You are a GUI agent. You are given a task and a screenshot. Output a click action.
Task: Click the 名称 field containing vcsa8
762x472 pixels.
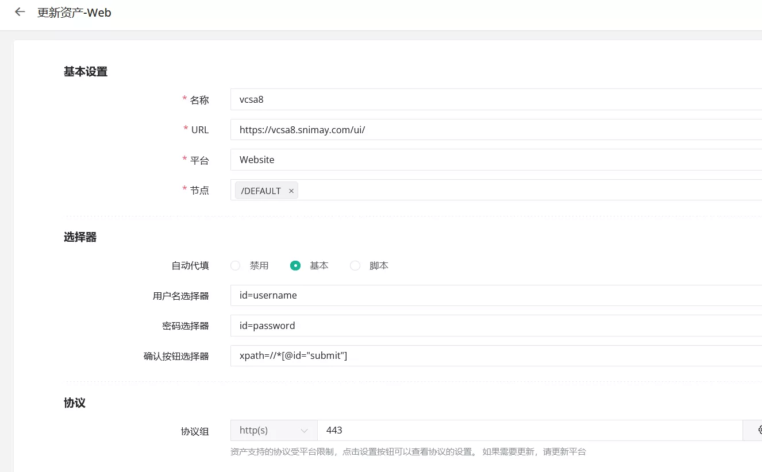point(494,99)
